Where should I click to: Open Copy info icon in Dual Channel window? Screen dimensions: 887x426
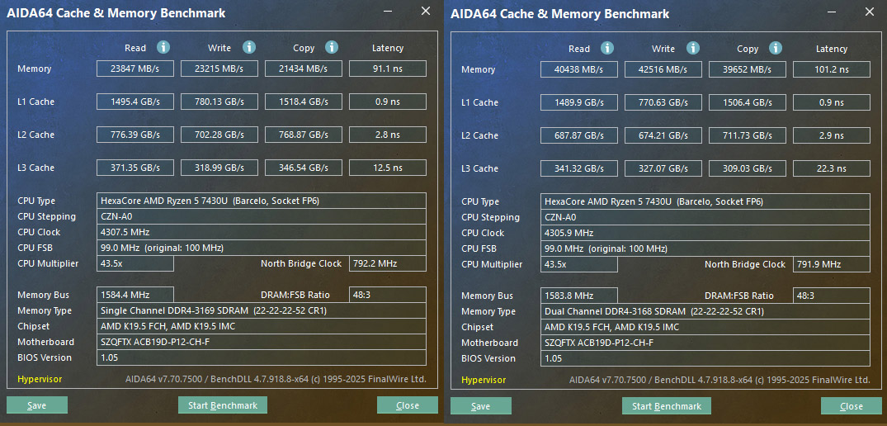pyautogui.click(x=776, y=49)
